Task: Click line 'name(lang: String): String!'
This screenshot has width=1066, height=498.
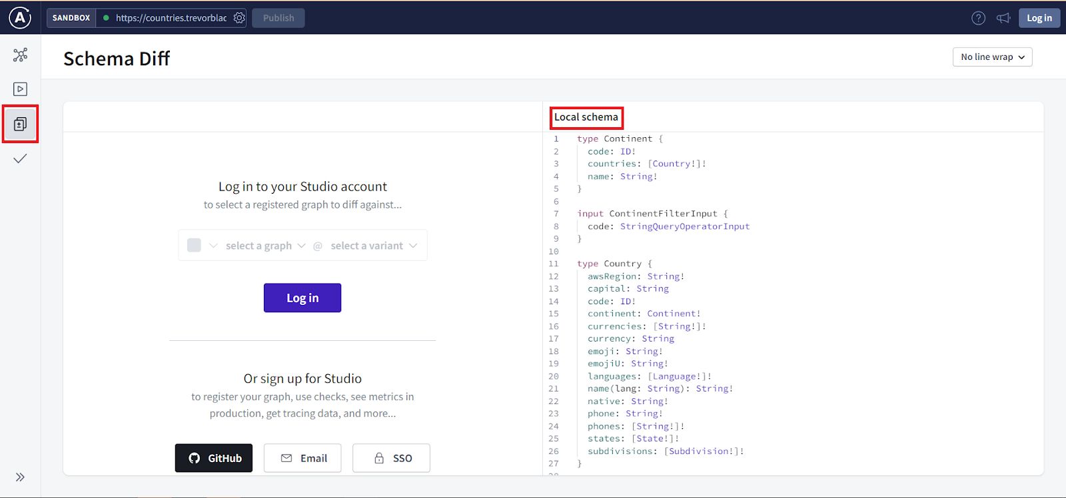Action: [x=660, y=389]
